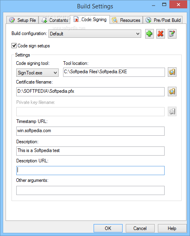Click the Cancel button
This screenshot has width=190, height=236.
coord(140,228)
